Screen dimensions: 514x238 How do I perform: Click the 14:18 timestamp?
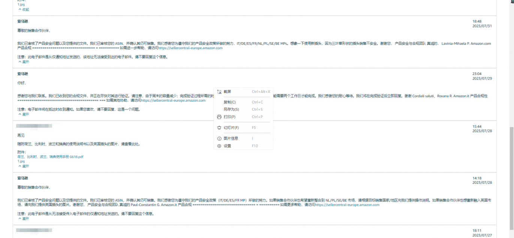477,178
